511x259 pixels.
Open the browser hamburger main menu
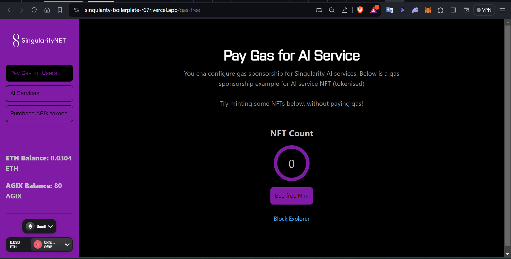coord(502,10)
